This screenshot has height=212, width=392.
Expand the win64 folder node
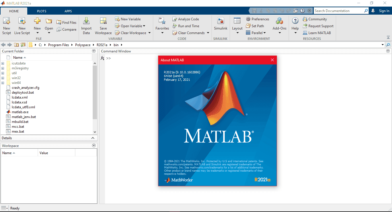(3, 83)
